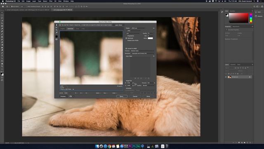Open the JPEG file format dropdown
The image size is (264, 149).
134,31
